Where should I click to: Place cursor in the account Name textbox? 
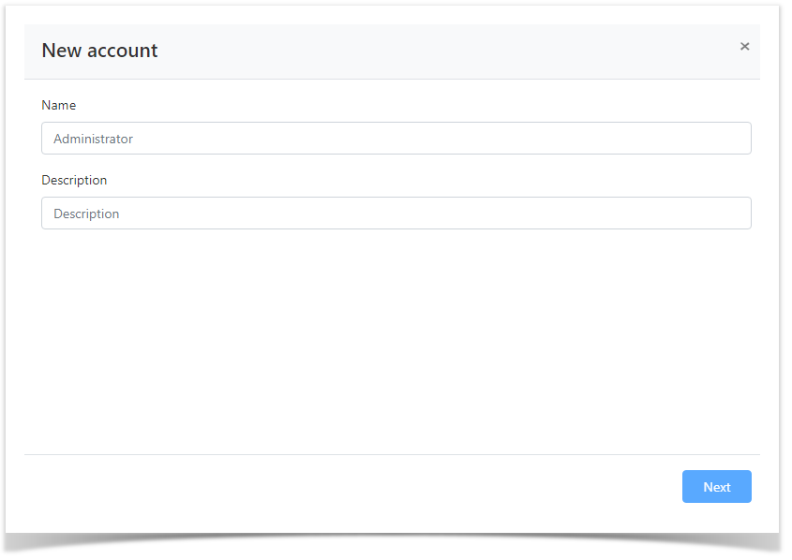(x=396, y=139)
